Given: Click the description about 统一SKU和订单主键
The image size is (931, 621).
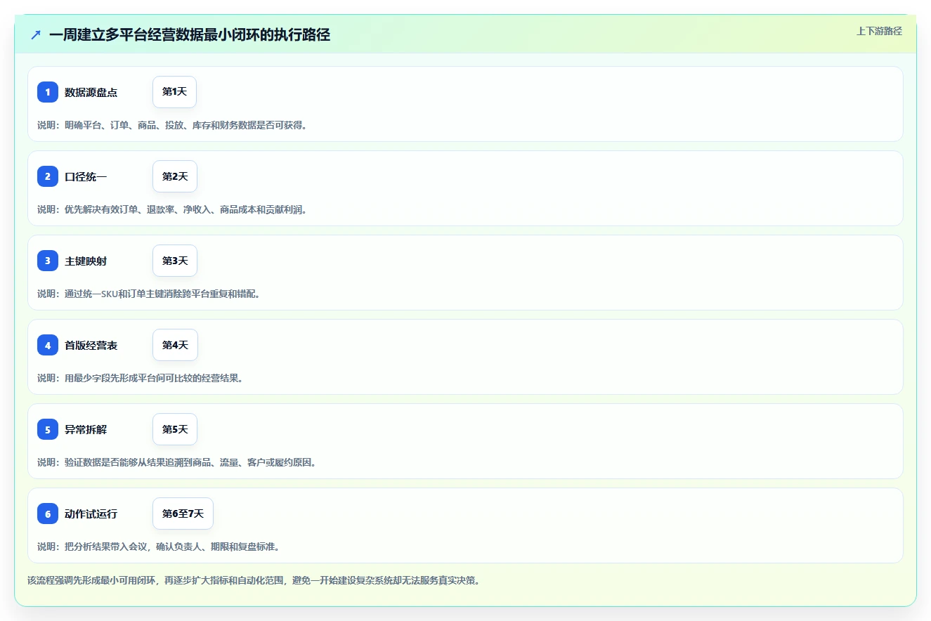Looking at the screenshot, I should pyautogui.click(x=149, y=294).
